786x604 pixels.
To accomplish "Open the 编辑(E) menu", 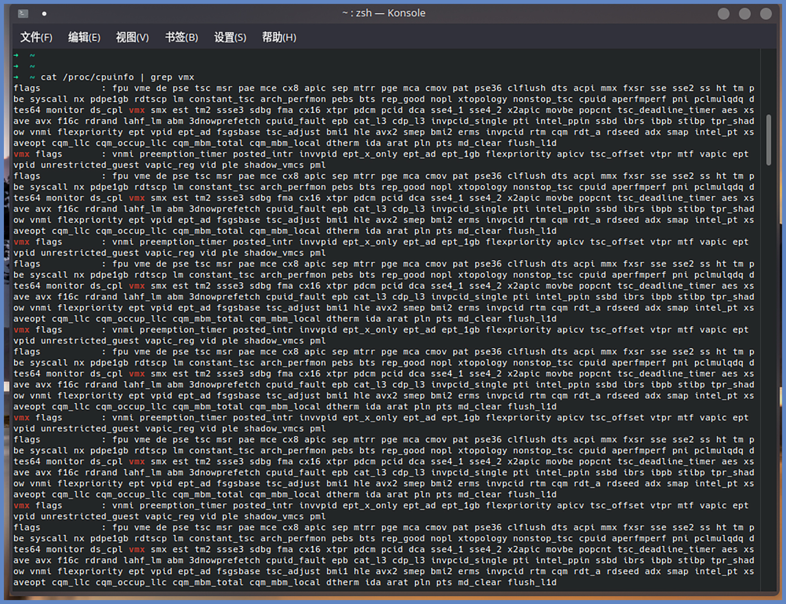I will point(84,38).
